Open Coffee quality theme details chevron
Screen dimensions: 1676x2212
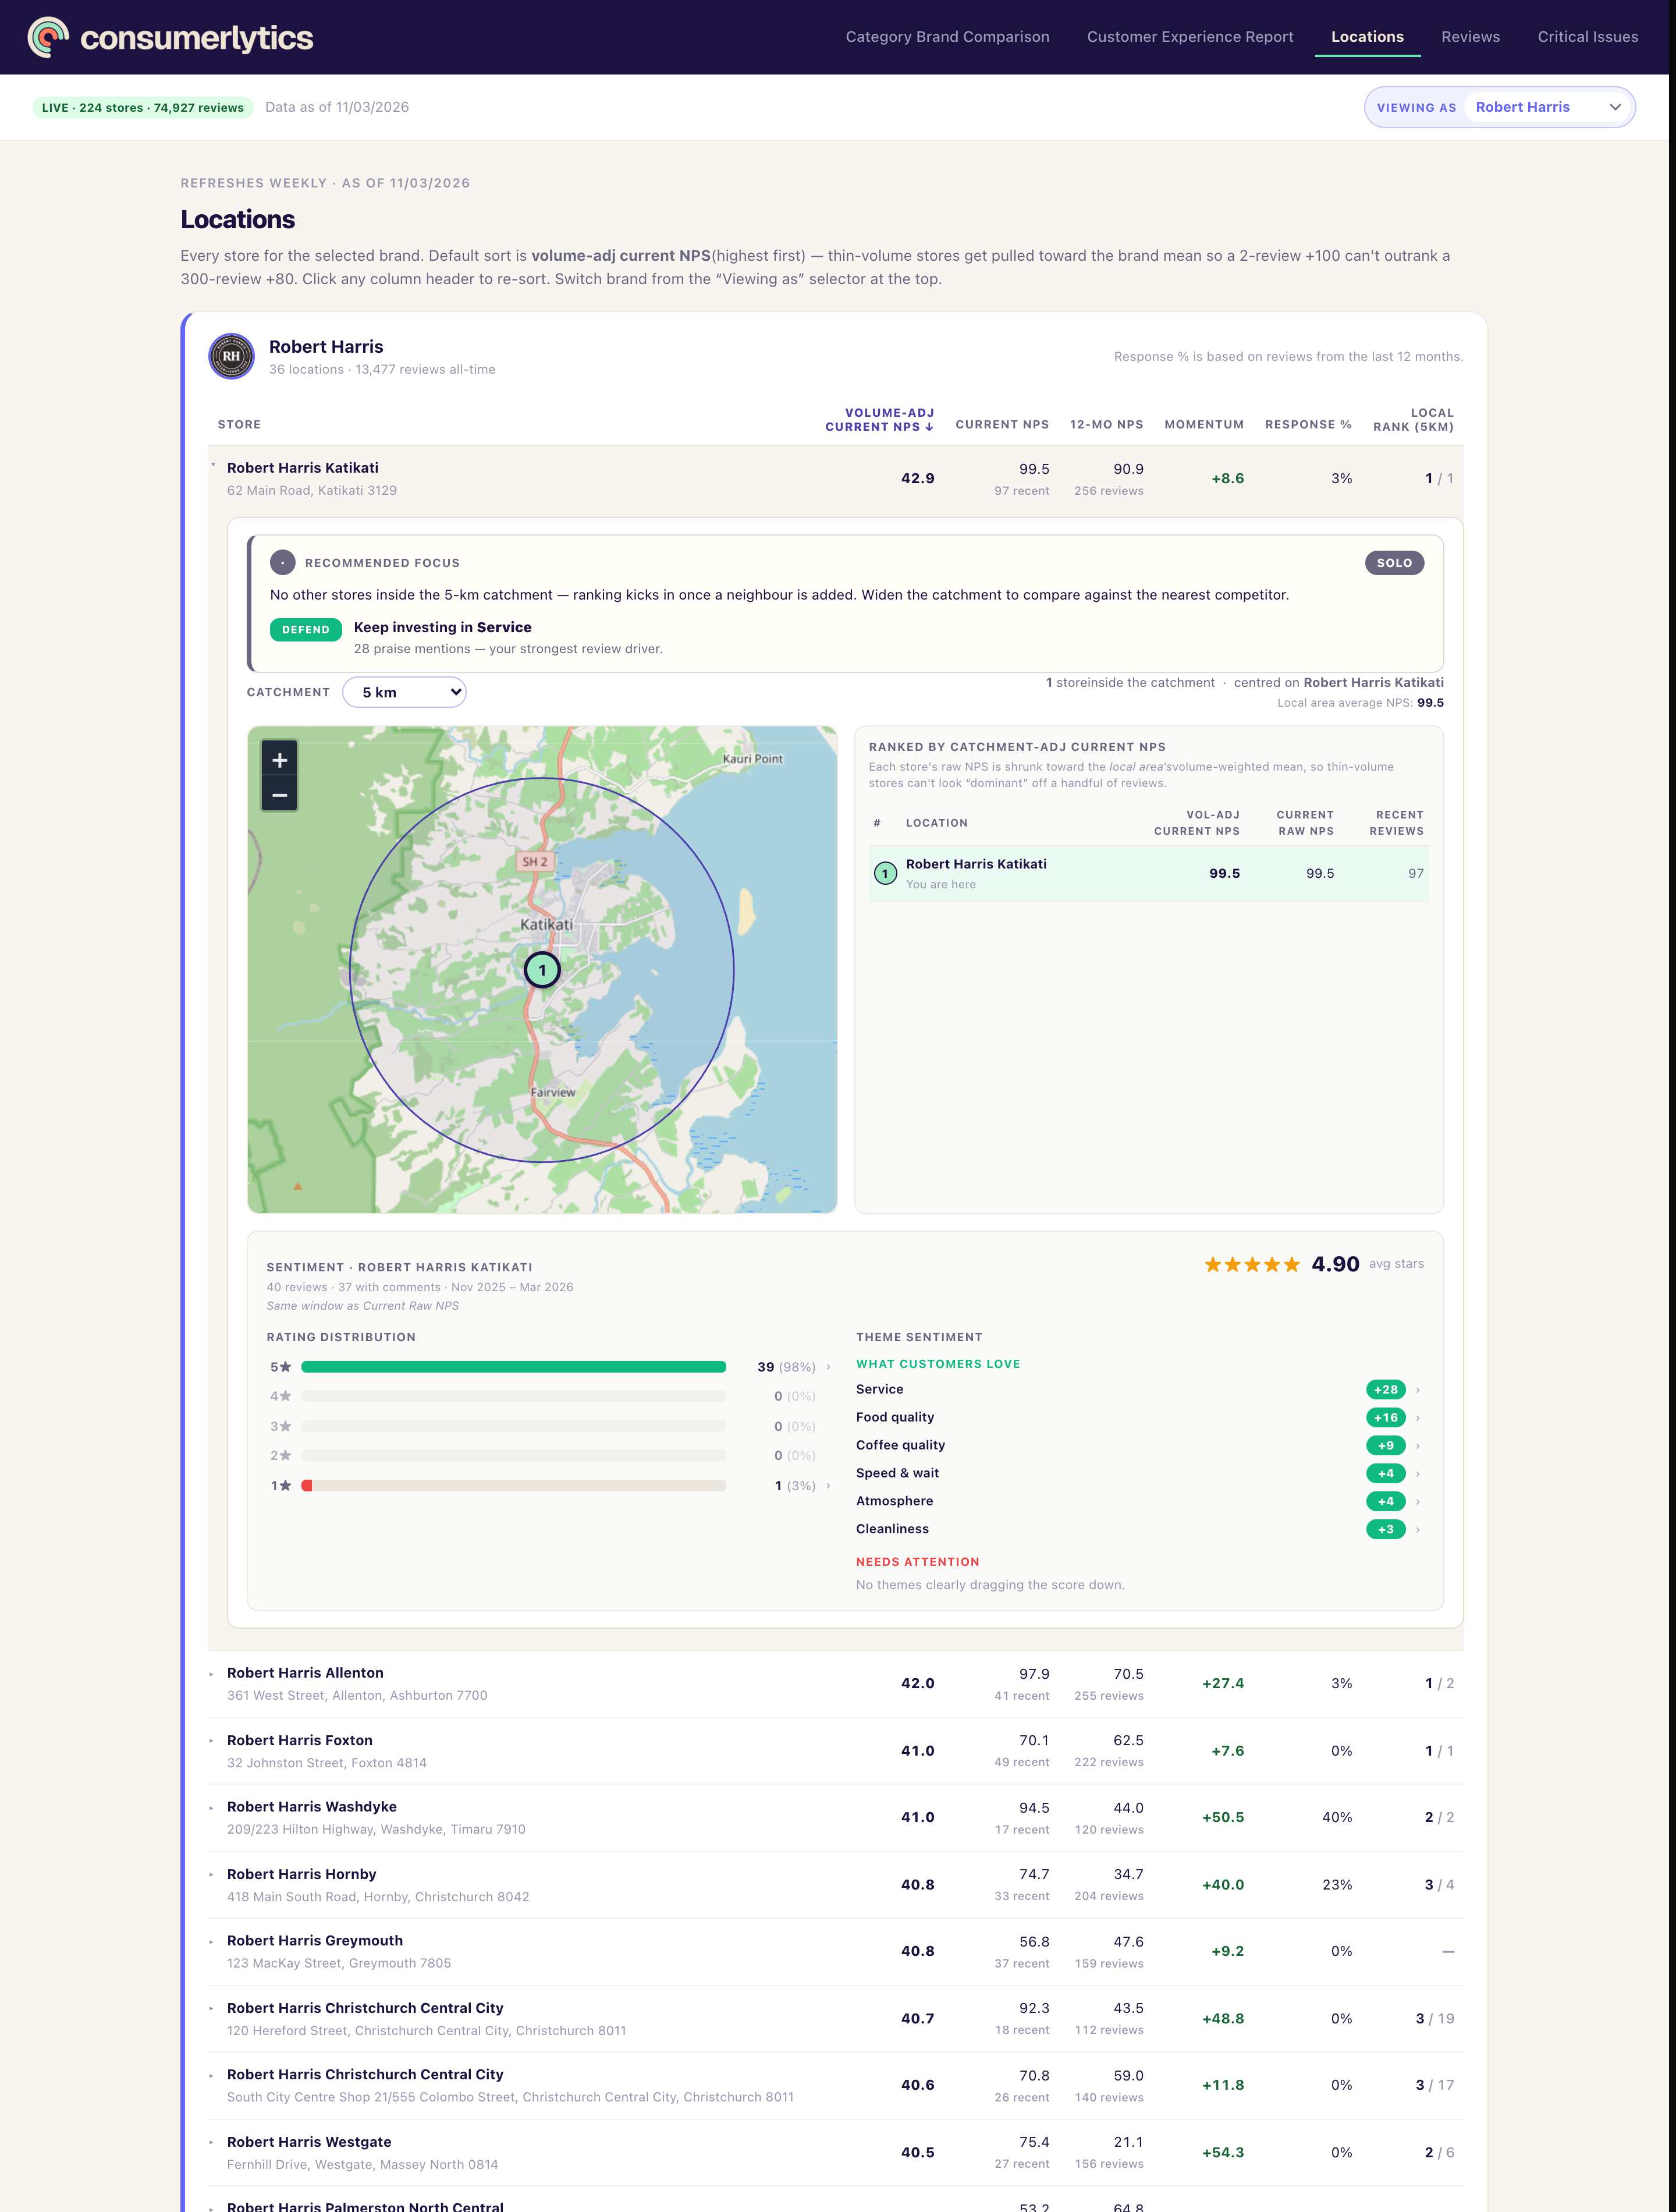pos(1418,1446)
